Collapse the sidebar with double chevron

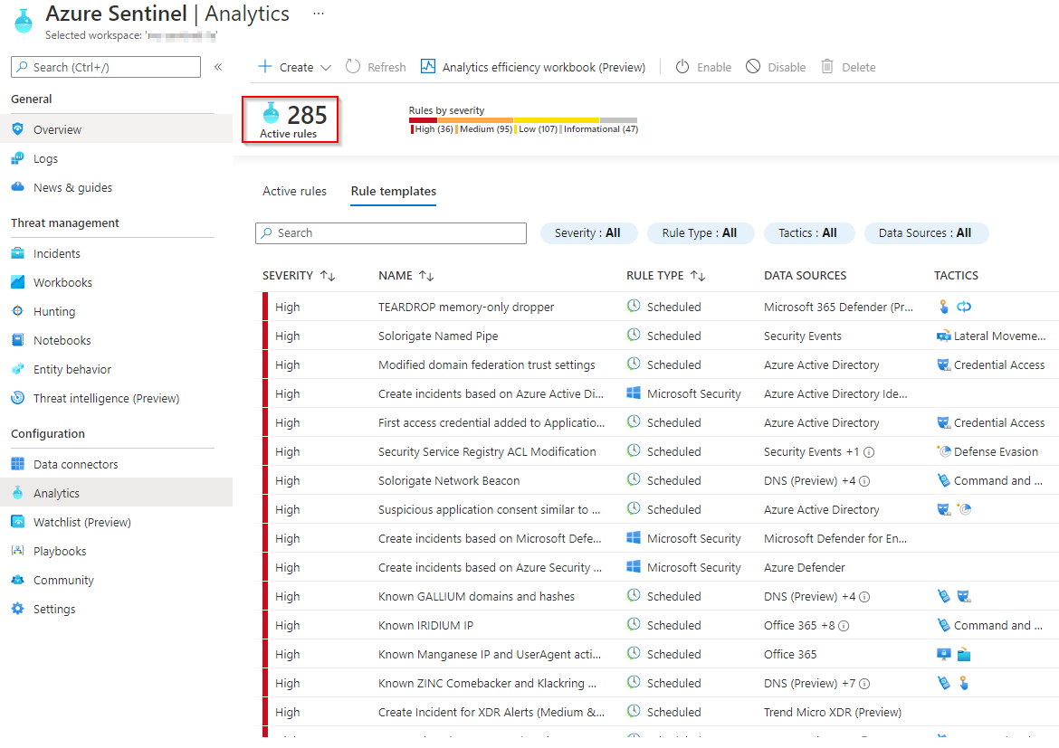(x=218, y=67)
